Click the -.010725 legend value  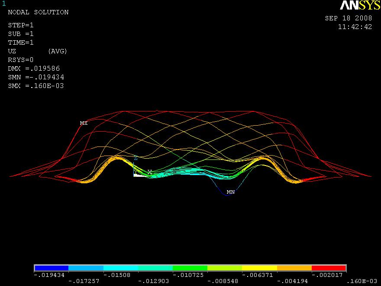click(x=188, y=275)
